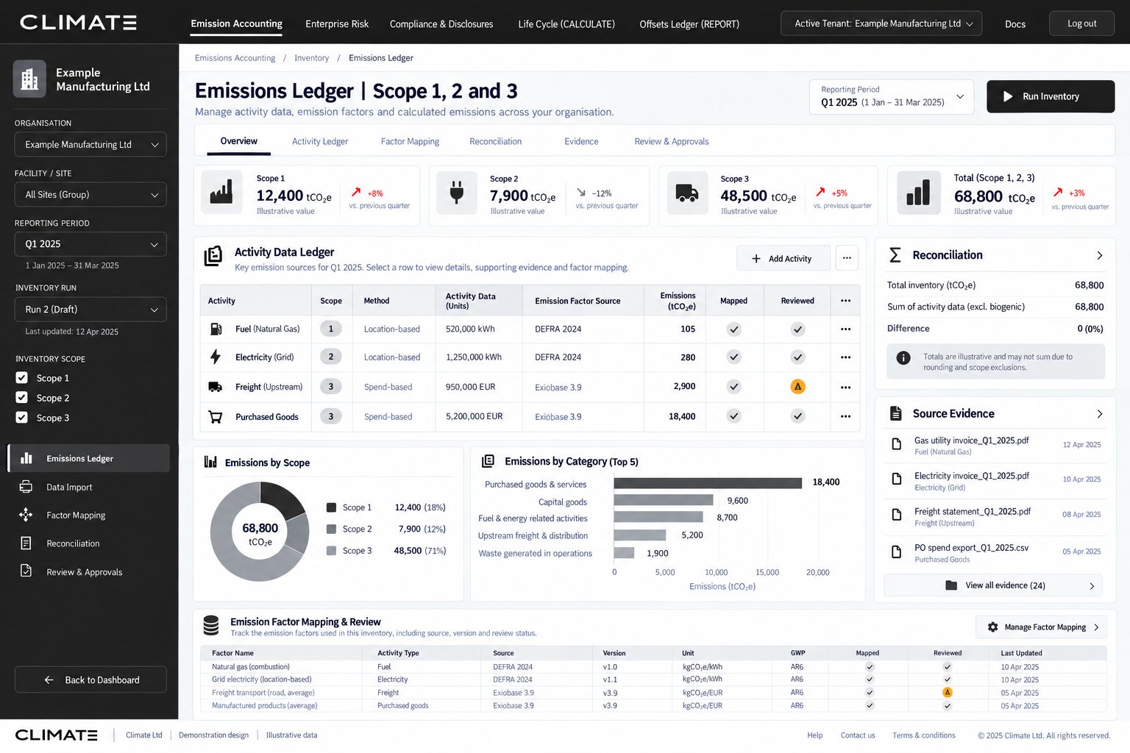Click the Electricity (Grid) lightning icon
Screen dimensions: 1130x753
pos(216,357)
